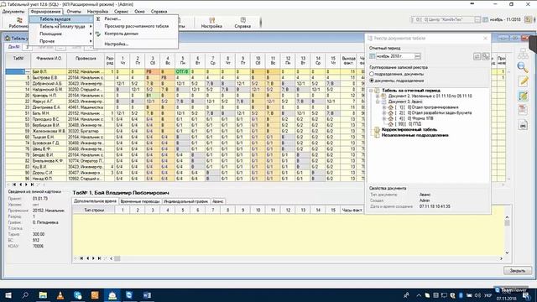Open Word from the taskbar
Image resolution: width=537 pixels, height=302 pixels.
point(147,295)
